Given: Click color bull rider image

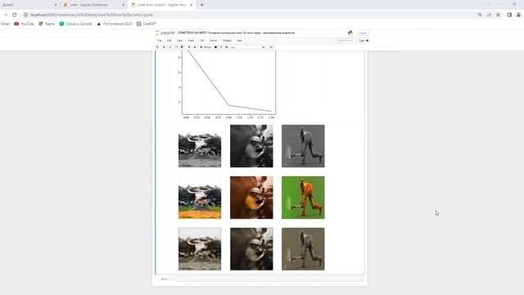Looking at the screenshot, I should coord(200,197).
